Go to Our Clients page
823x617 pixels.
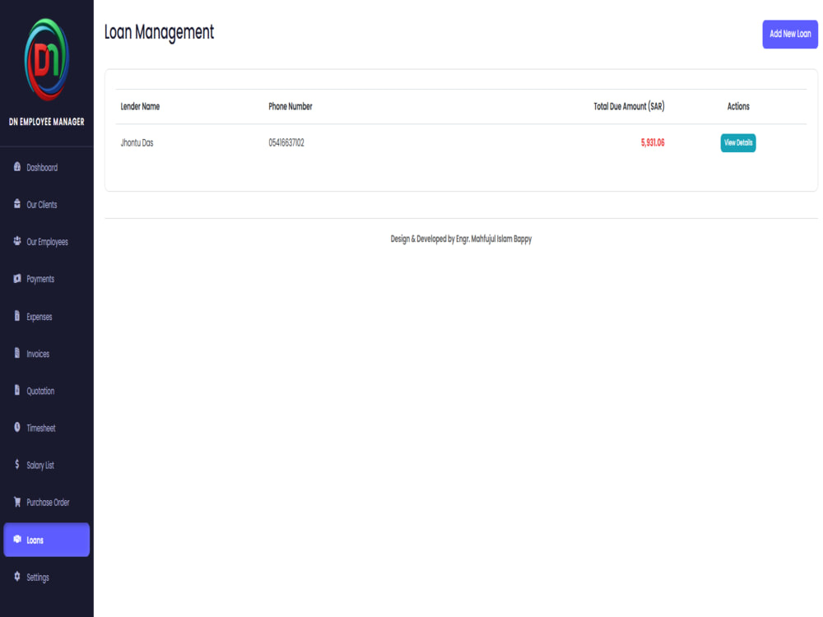coord(46,205)
